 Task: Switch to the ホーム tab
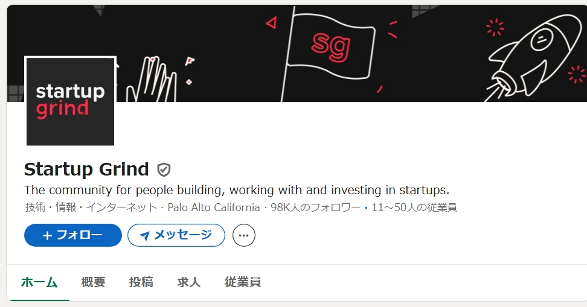click(x=39, y=282)
